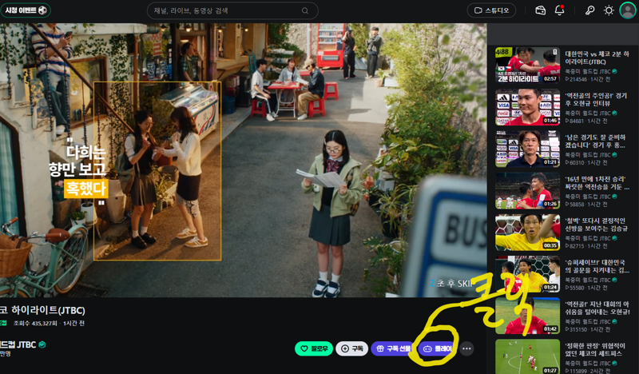This screenshot has height=374, width=639.
Task: Open the notifications bell
Action: [560, 10]
